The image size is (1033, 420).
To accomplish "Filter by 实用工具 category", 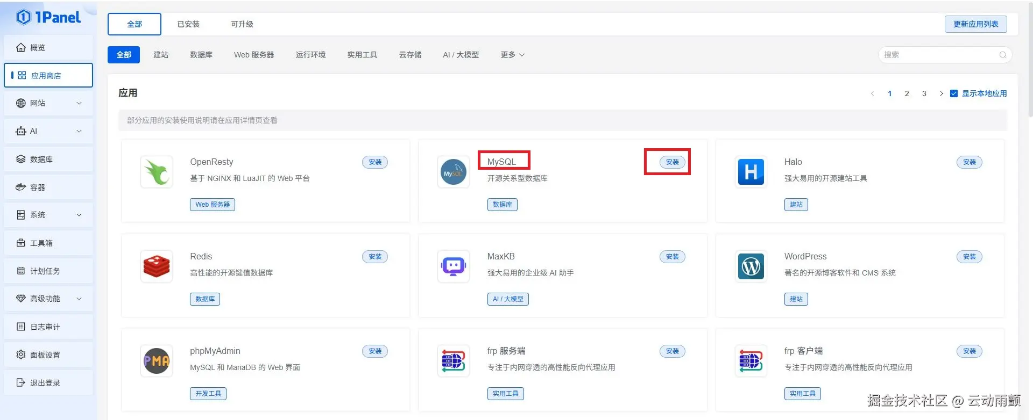I will tap(362, 55).
